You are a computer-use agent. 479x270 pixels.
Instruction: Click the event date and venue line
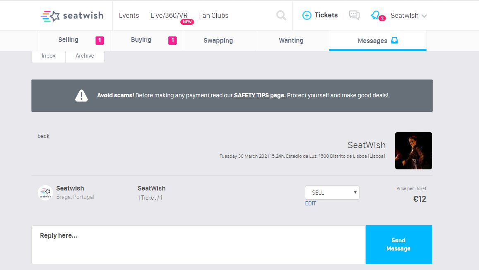pyautogui.click(x=302, y=156)
